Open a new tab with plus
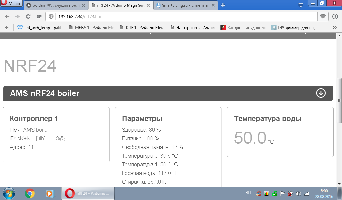342x200 pixels. point(223,5)
